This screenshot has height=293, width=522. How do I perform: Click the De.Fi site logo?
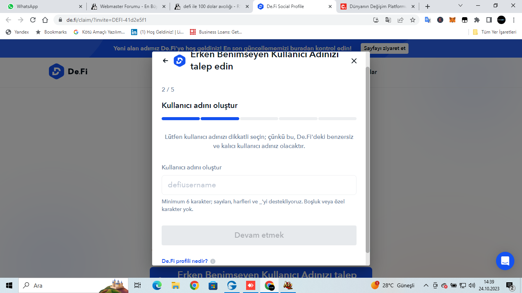tap(68, 71)
